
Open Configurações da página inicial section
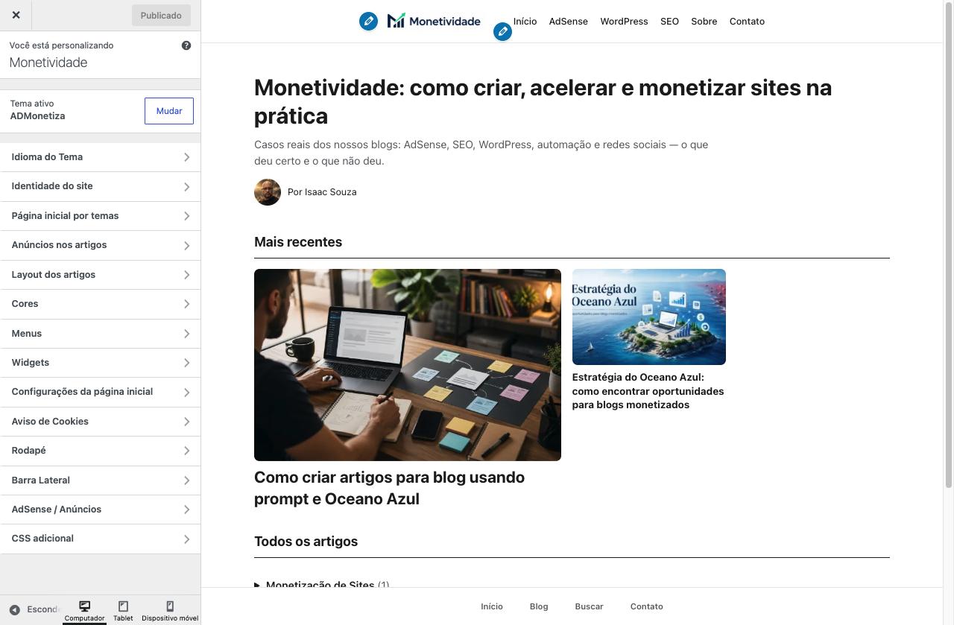tap(100, 392)
